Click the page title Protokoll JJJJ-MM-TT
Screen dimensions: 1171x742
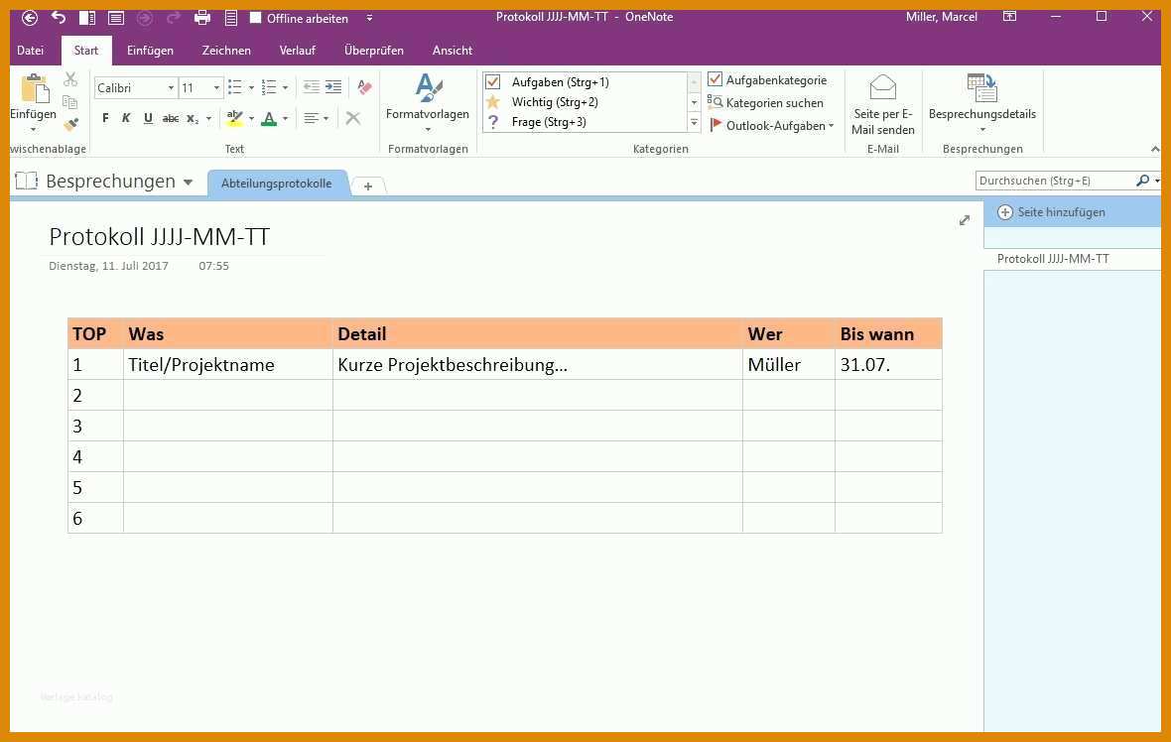point(159,237)
